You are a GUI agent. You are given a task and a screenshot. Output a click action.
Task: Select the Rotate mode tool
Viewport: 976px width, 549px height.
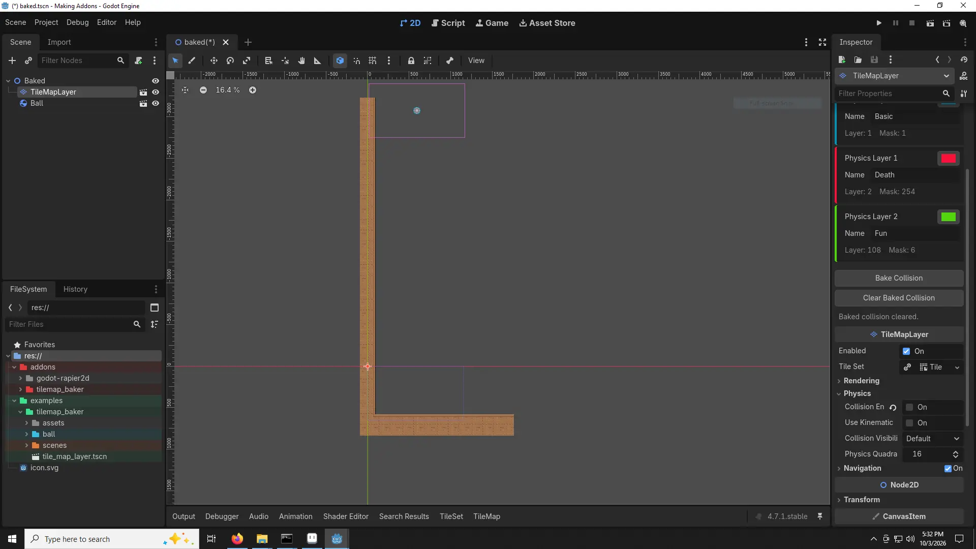click(230, 60)
